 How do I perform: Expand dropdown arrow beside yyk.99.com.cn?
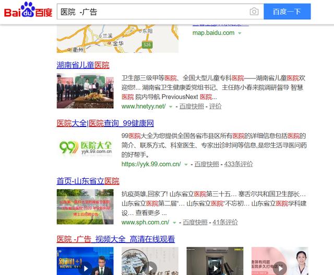[186, 165]
